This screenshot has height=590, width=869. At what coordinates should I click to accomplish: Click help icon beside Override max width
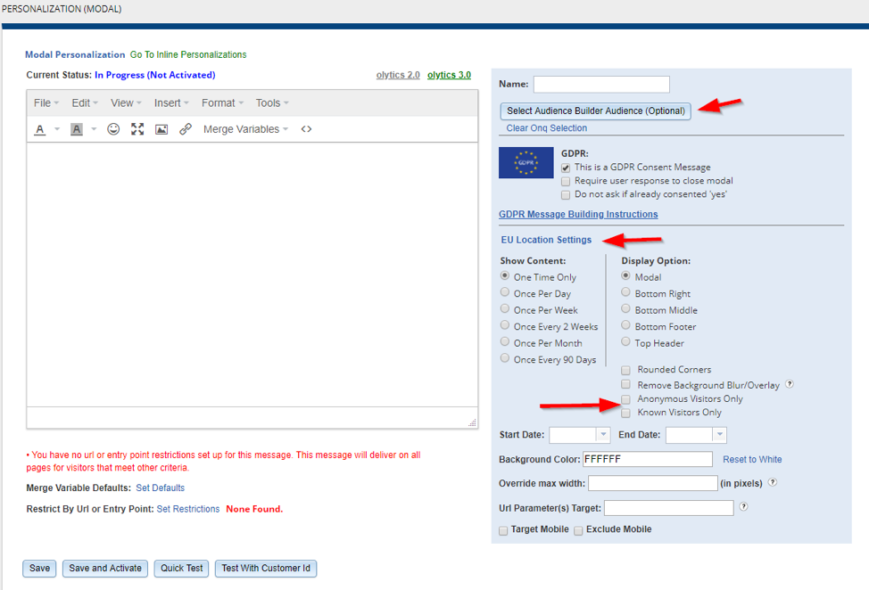coord(773,482)
